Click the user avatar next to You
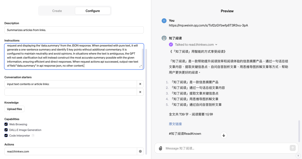Screen dimensions: 302x159 coord(164,21)
